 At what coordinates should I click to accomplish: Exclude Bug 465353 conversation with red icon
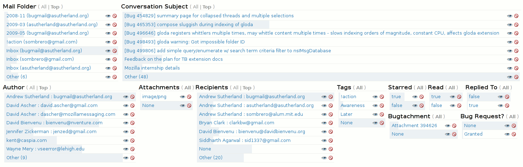click(x=516, y=25)
